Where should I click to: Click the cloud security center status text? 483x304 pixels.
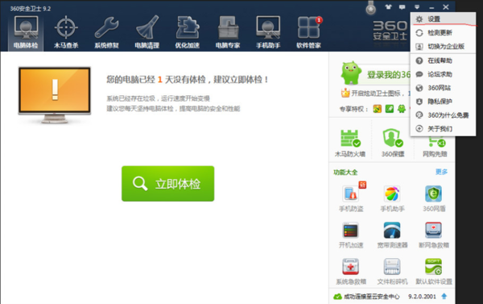tap(371, 297)
